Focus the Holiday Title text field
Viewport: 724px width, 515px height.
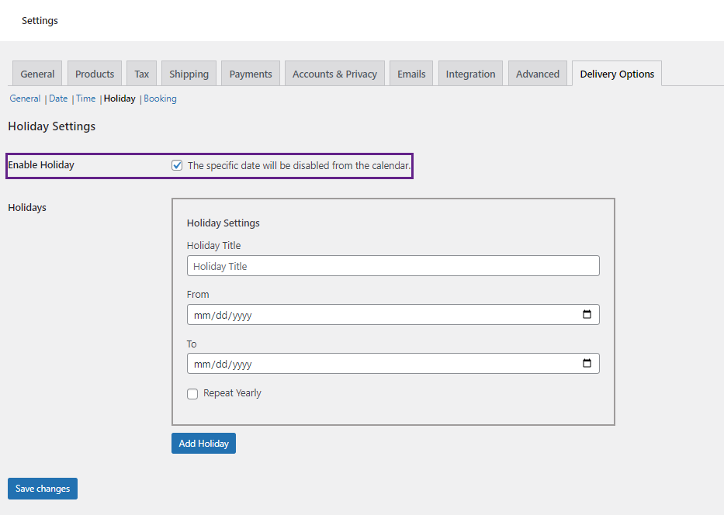393,266
